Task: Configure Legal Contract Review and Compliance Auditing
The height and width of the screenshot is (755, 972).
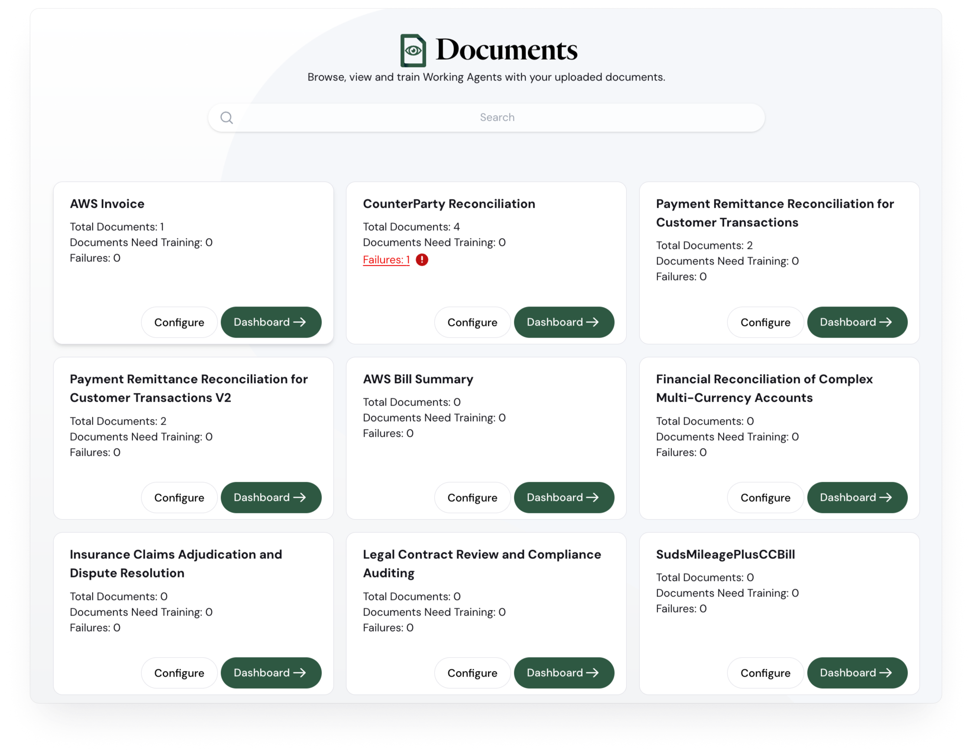Action: click(x=472, y=673)
